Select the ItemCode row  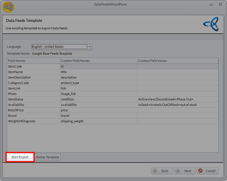click(34, 66)
